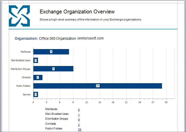
Task: Click the Public Folders bar in chart
Action: (x=98, y=86)
